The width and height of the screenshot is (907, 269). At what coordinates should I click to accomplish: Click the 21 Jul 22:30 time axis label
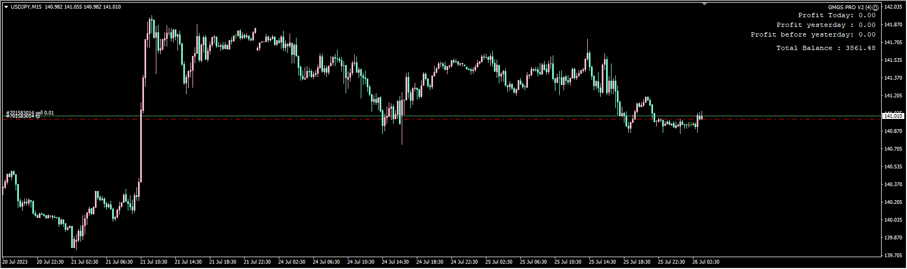click(257, 262)
